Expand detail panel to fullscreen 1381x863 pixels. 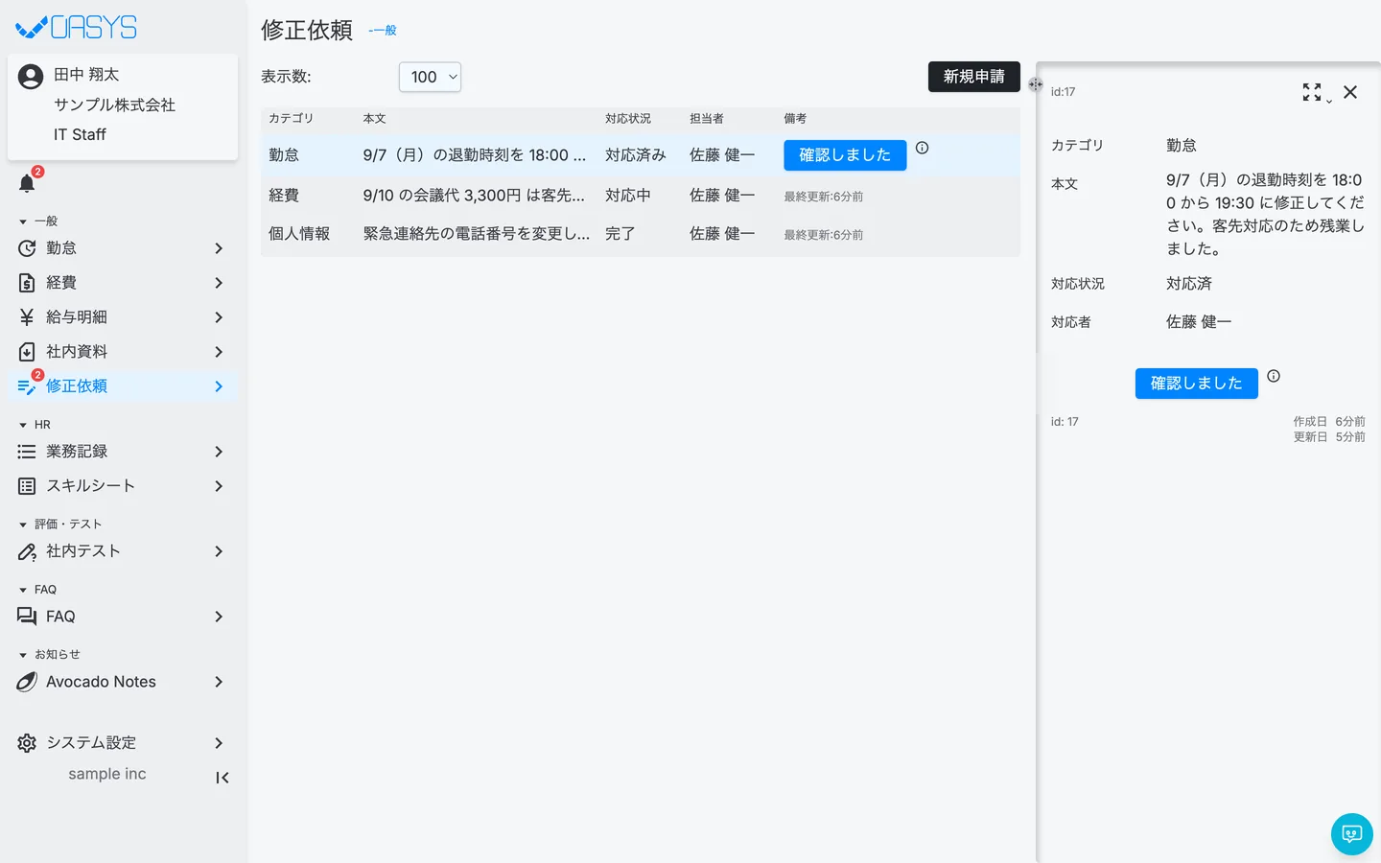tap(1312, 92)
